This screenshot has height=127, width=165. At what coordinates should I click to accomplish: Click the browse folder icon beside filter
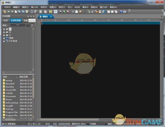click(32, 25)
